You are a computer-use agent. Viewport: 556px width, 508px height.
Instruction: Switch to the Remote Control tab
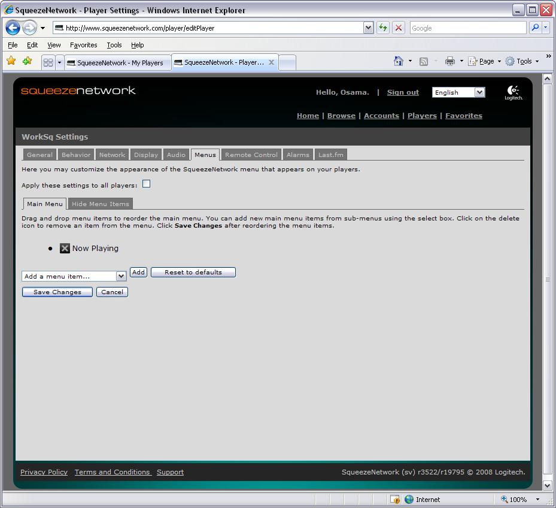pyautogui.click(x=251, y=155)
